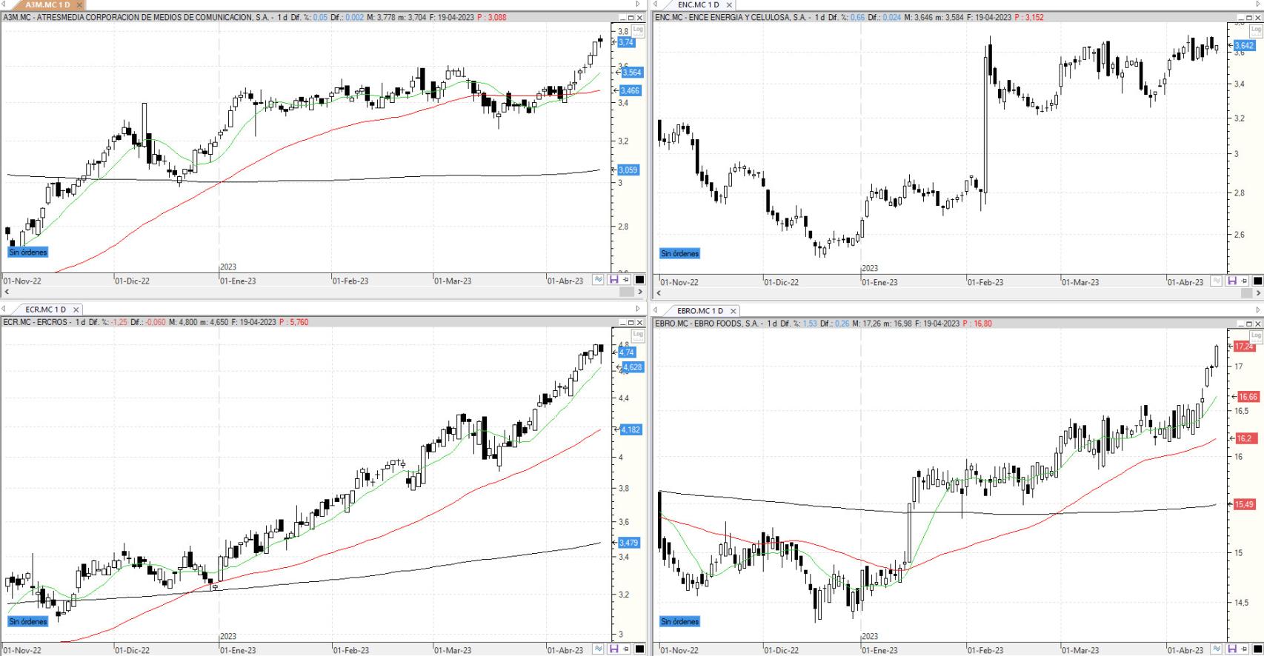Screen dimensions: 1264x656
Task: Open indicators icon on ENC.MC chart
Action: (x=1217, y=281)
